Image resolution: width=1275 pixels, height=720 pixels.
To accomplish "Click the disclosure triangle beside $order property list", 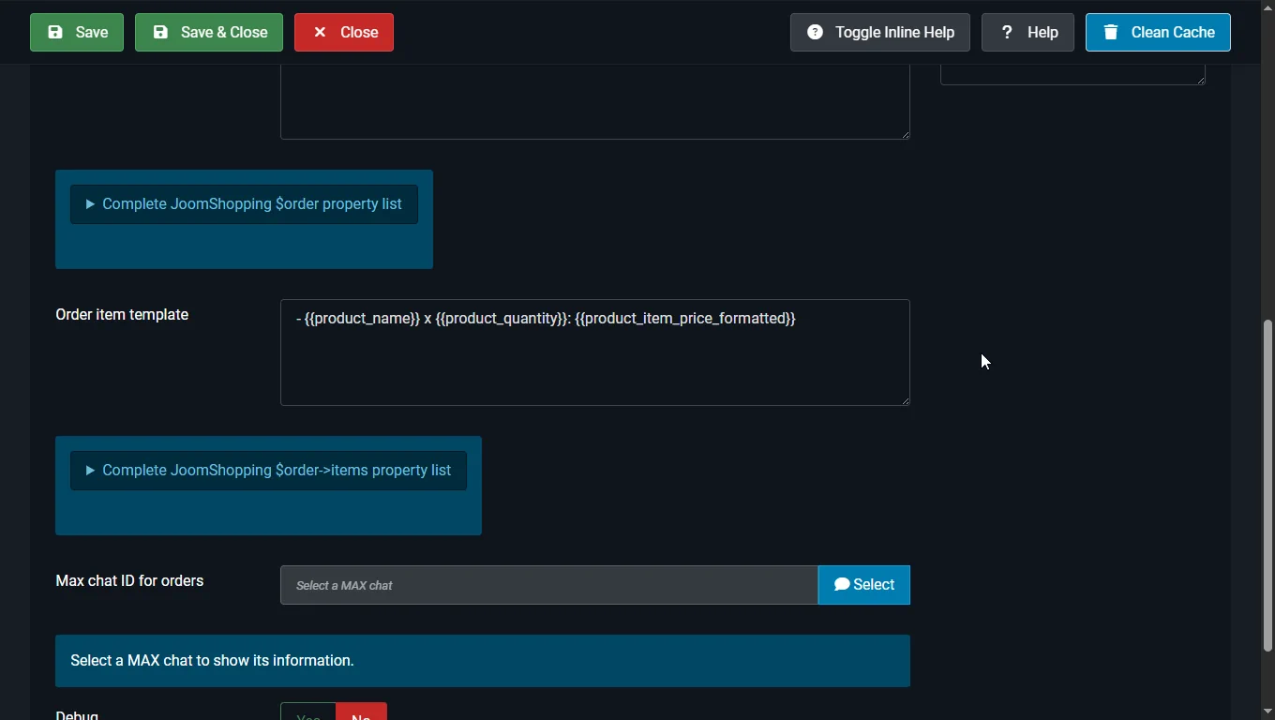I will [90, 204].
